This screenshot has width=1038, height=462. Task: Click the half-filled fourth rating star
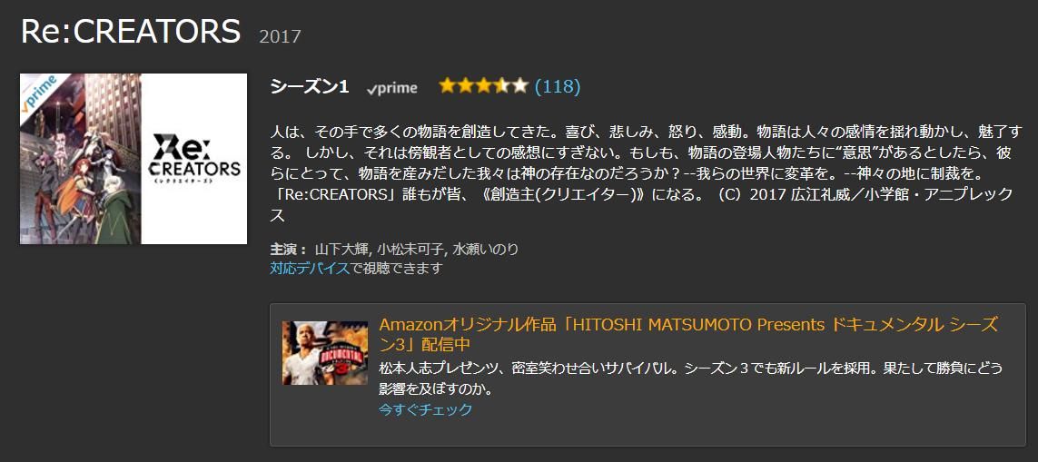click(502, 86)
